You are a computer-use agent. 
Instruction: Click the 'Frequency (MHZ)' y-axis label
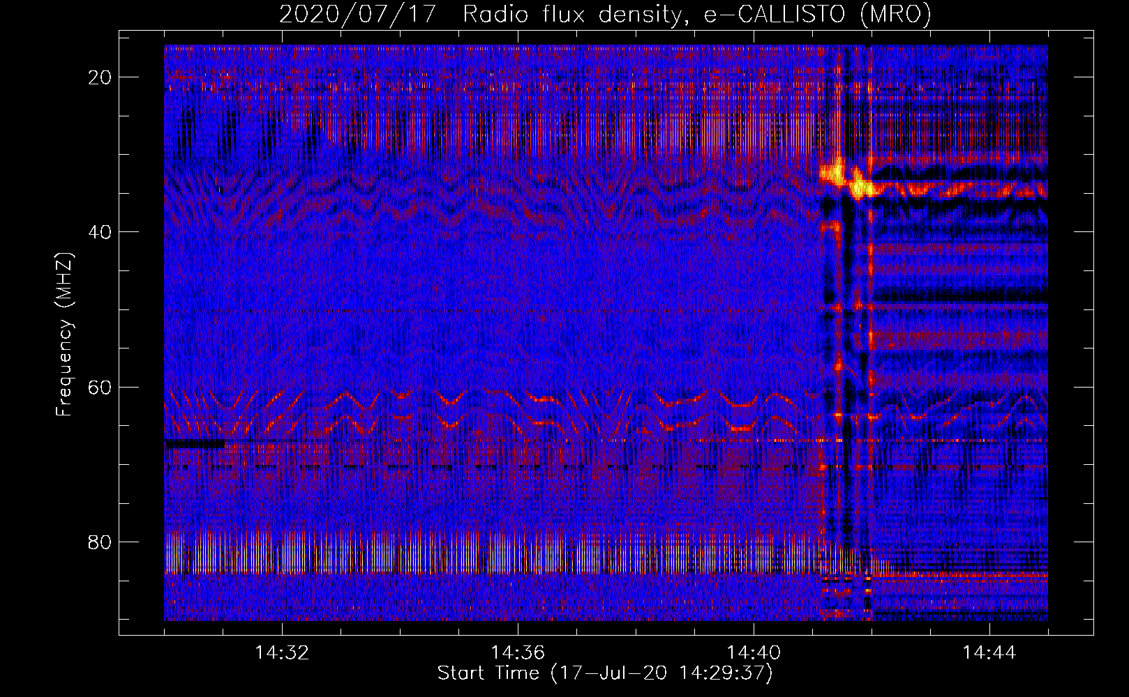[64, 335]
